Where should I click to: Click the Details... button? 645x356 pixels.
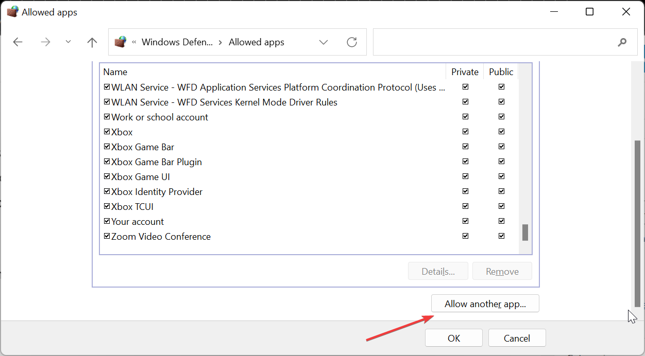pos(438,271)
